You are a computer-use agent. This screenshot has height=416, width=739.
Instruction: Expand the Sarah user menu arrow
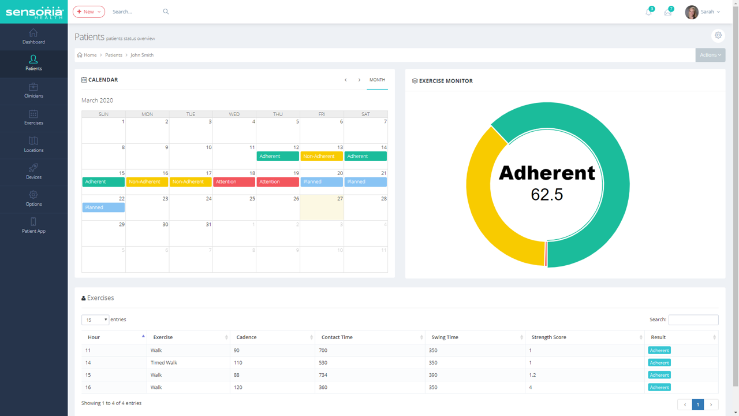pos(718,12)
